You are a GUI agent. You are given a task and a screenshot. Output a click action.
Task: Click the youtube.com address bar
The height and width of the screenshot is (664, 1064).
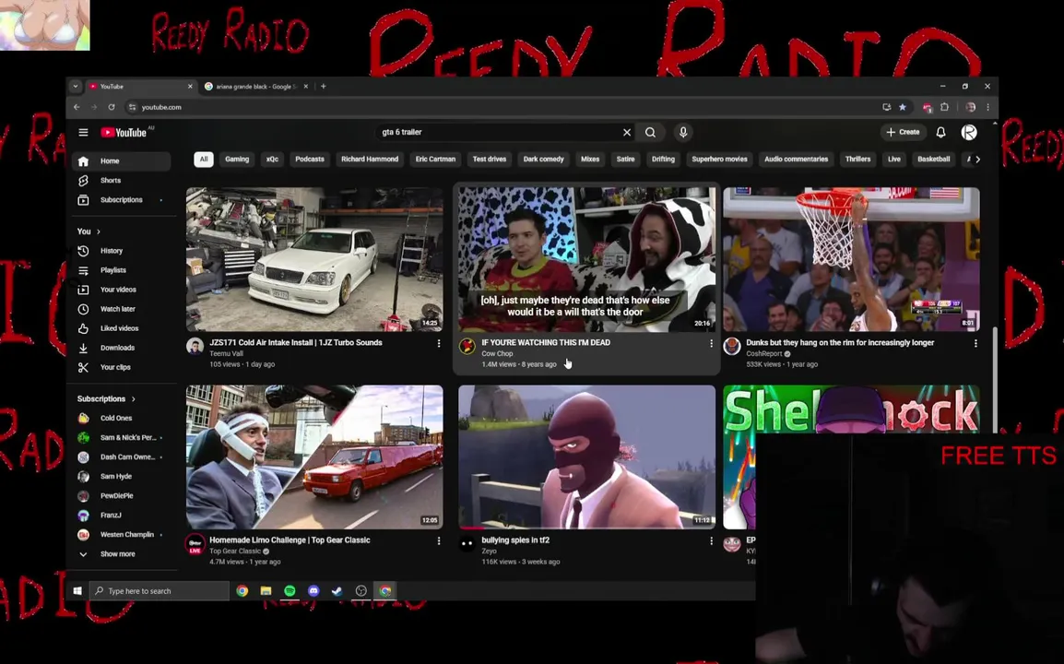coord(502,107)
